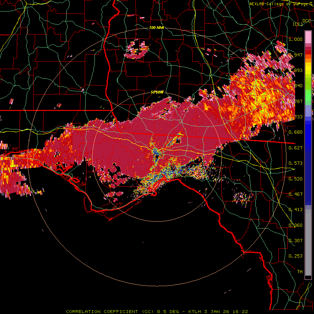Click the 0.520 scale value
Screen dimensions: 314x314
[x=296, y=179]
